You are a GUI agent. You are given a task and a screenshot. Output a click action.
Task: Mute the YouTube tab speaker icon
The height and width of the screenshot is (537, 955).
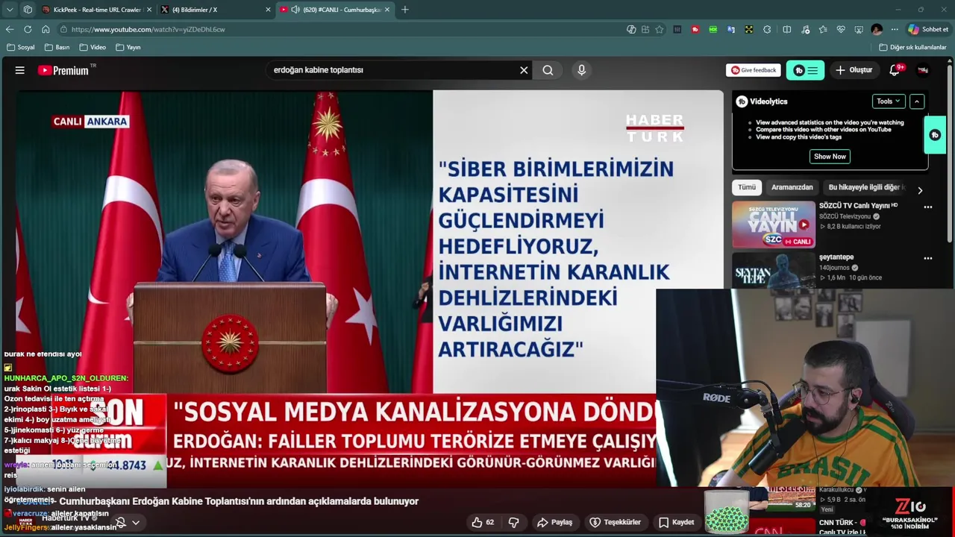pyautogui.click(x=295, y=10)
